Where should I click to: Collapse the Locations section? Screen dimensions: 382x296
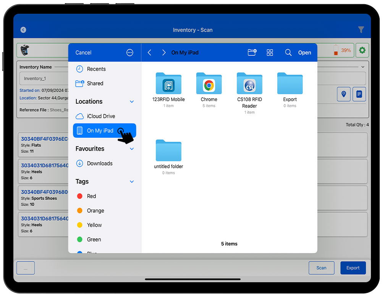coord(132,102)
